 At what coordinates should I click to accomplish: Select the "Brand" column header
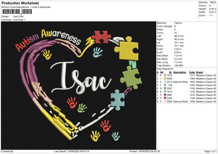199,72
